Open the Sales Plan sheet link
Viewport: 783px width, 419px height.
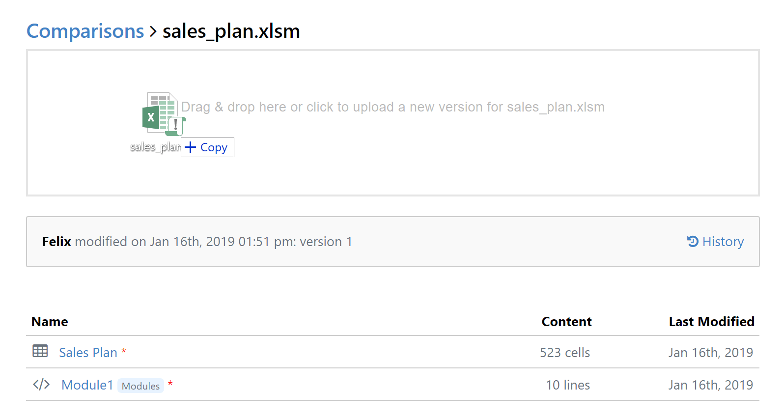[88, 353]
